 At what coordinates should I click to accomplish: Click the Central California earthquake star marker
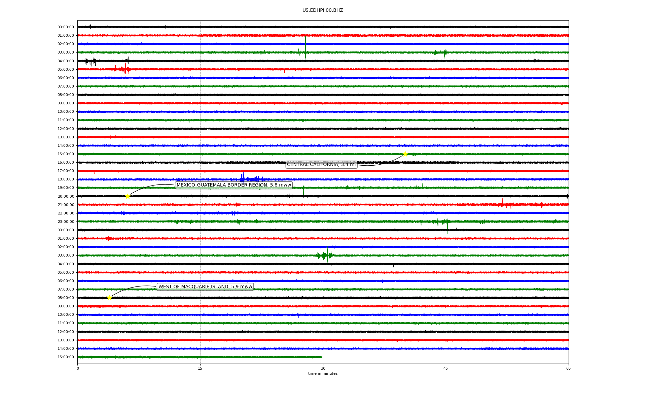pos(405,154)
